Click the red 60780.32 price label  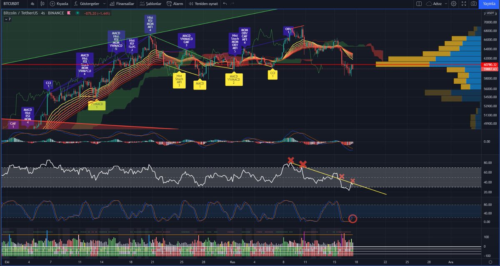[x=489, y=65]
